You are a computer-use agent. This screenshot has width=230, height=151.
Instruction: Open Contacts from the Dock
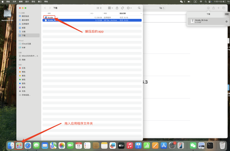point(96,145)
